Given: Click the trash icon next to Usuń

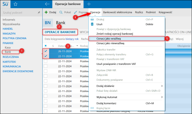Looking at the screenshot, I should tap(92, 24).
